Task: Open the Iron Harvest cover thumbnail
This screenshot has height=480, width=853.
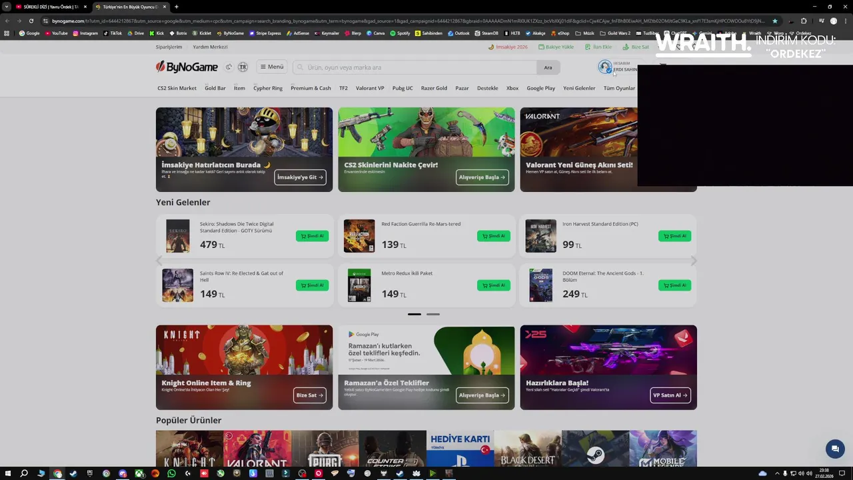Action: (540, 236)
